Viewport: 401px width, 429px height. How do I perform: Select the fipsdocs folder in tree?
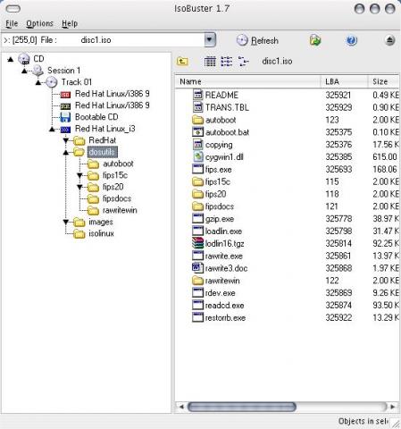[117, 198]
